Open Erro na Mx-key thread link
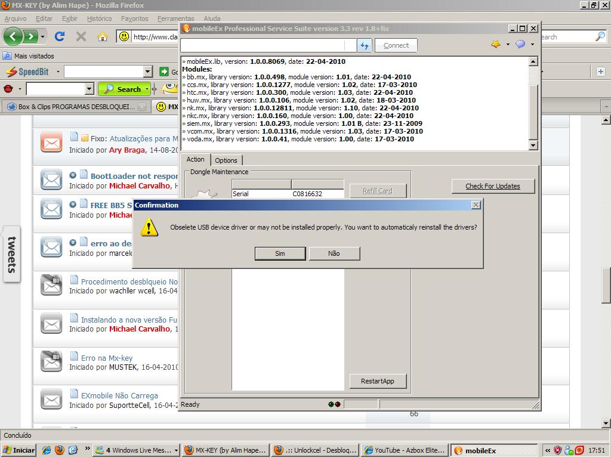Screen dimensions: 611x458 (x=107, y=358)
